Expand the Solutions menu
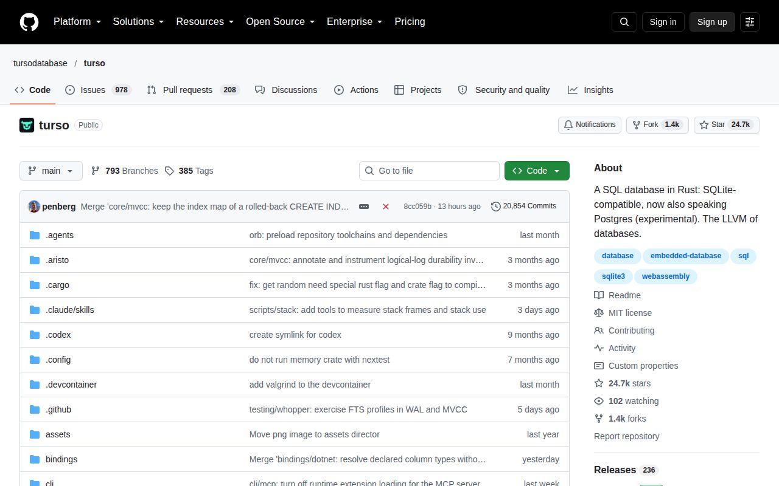This screenshot has width=779, height=486. 139,22
